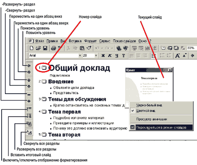The width and height of the screenshot is (197, 165).
Task: Open the Undo history dropdown arrow
Action: point(102,48)
